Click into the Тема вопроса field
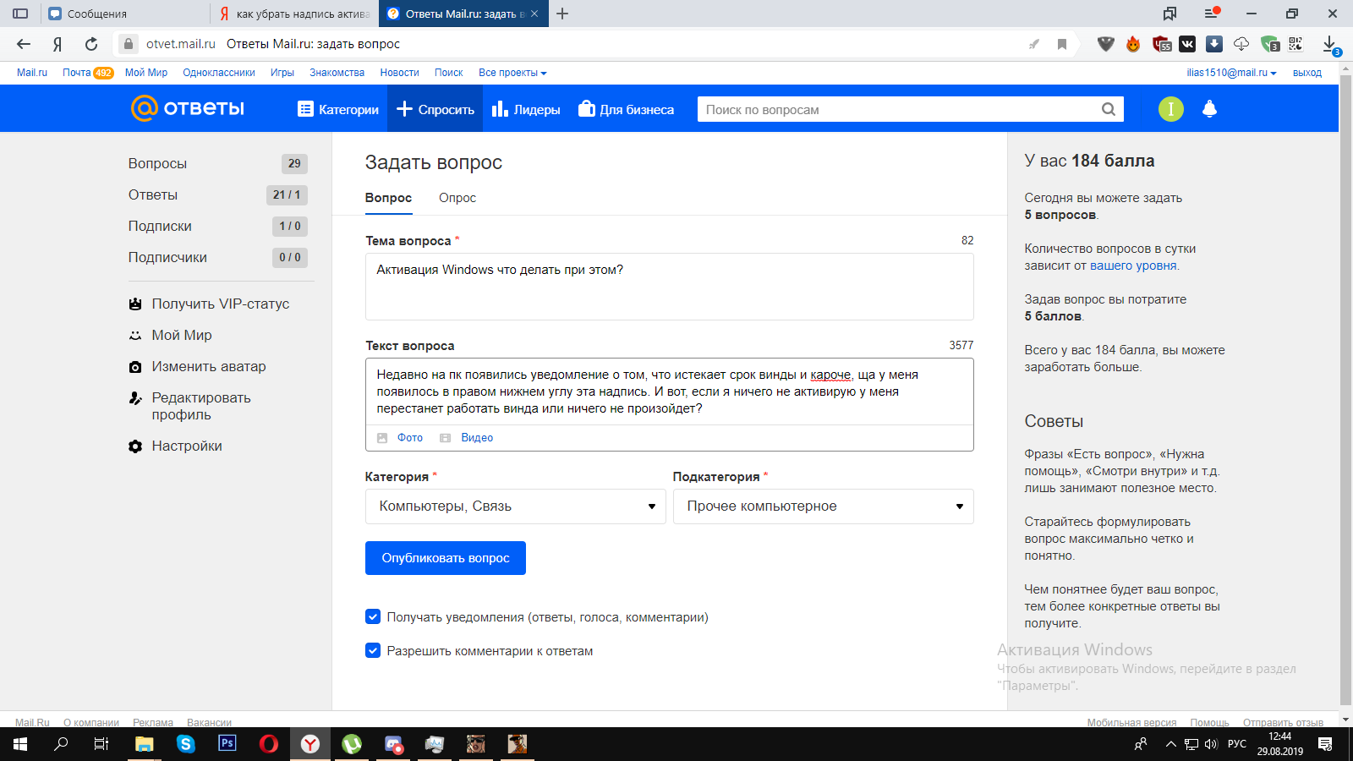The height and width of the screenshot is (761, 1353). pyautogui.click(x=669, y=286)
